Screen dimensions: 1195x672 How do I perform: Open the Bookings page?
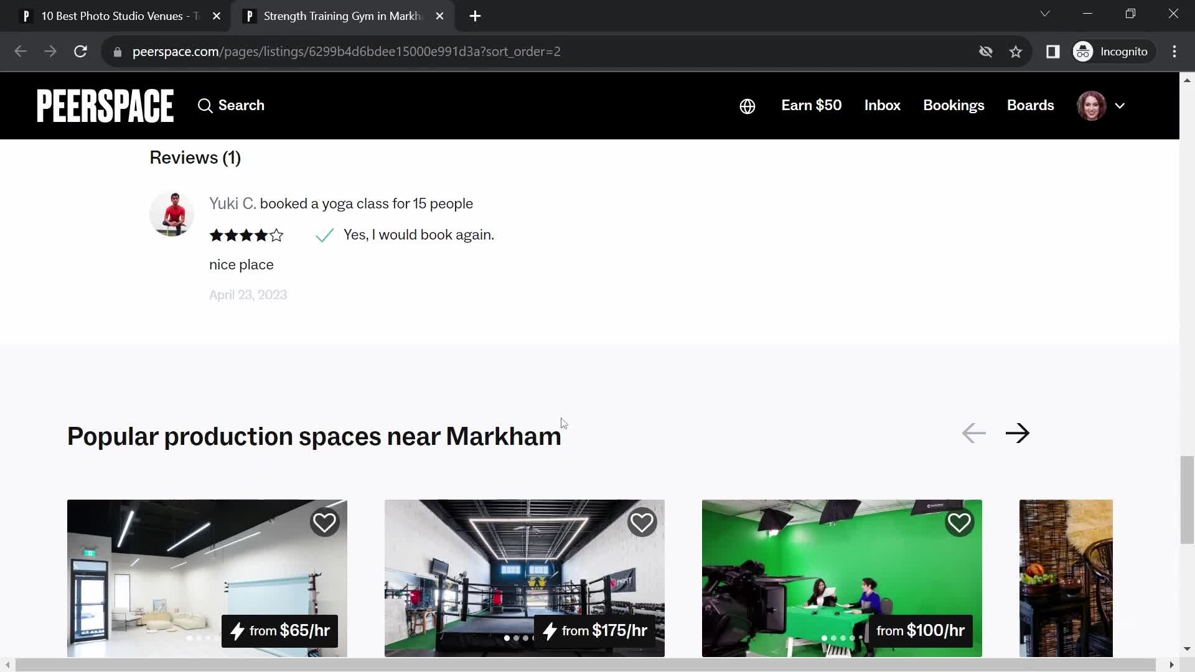(x=954, y=105)
